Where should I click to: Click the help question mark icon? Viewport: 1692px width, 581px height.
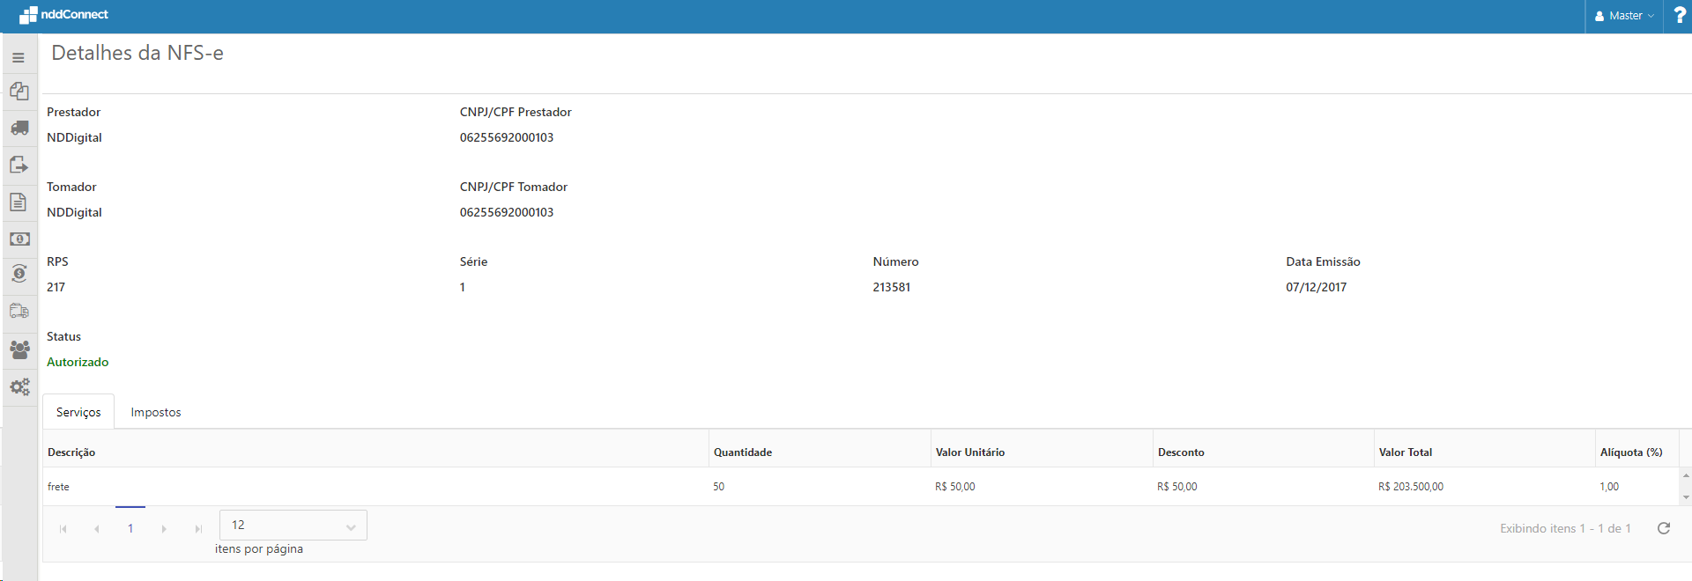point(1679,16)
